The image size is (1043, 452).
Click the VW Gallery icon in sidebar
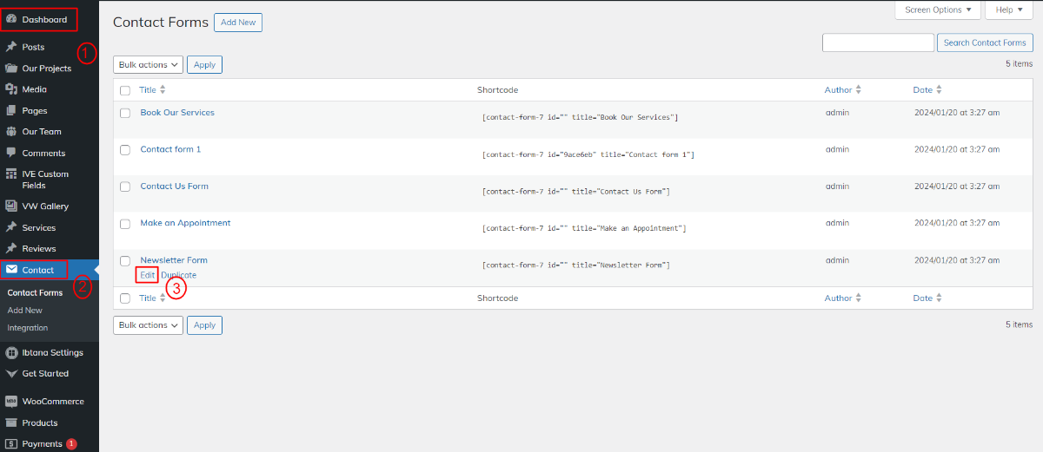click(11, 206)
